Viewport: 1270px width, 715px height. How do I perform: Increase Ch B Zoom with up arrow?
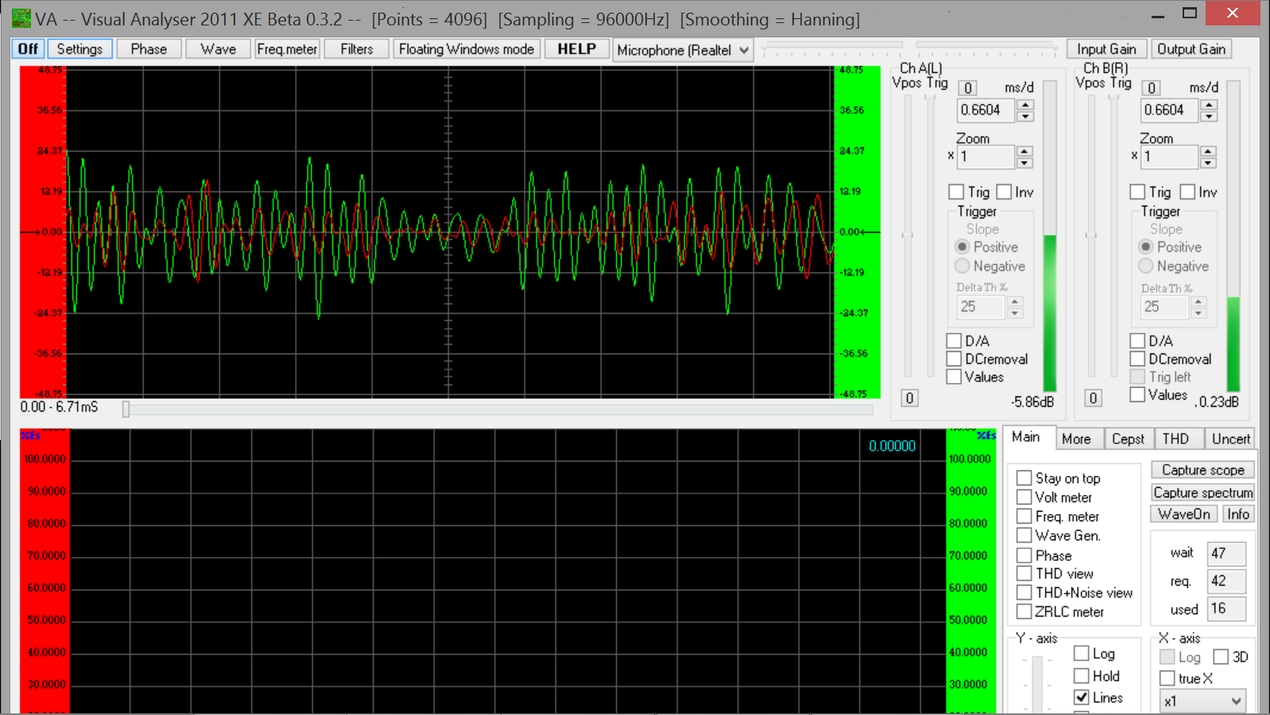click(1208, 151)
